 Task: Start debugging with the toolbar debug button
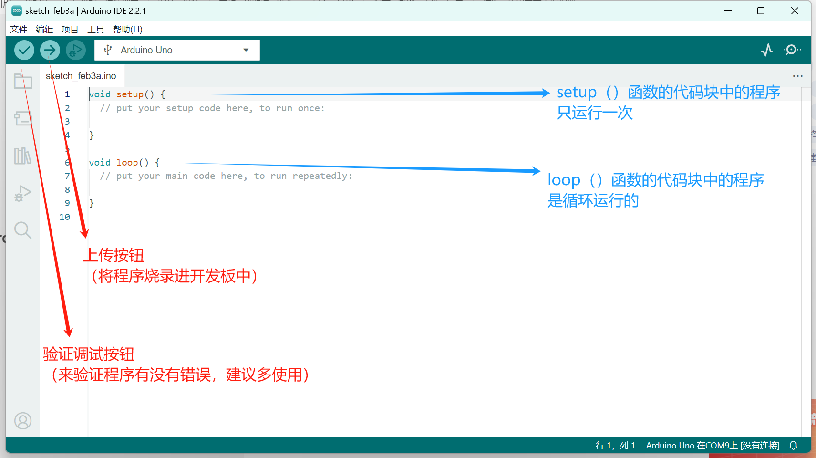pyautogui.click(x=76, y=50)
